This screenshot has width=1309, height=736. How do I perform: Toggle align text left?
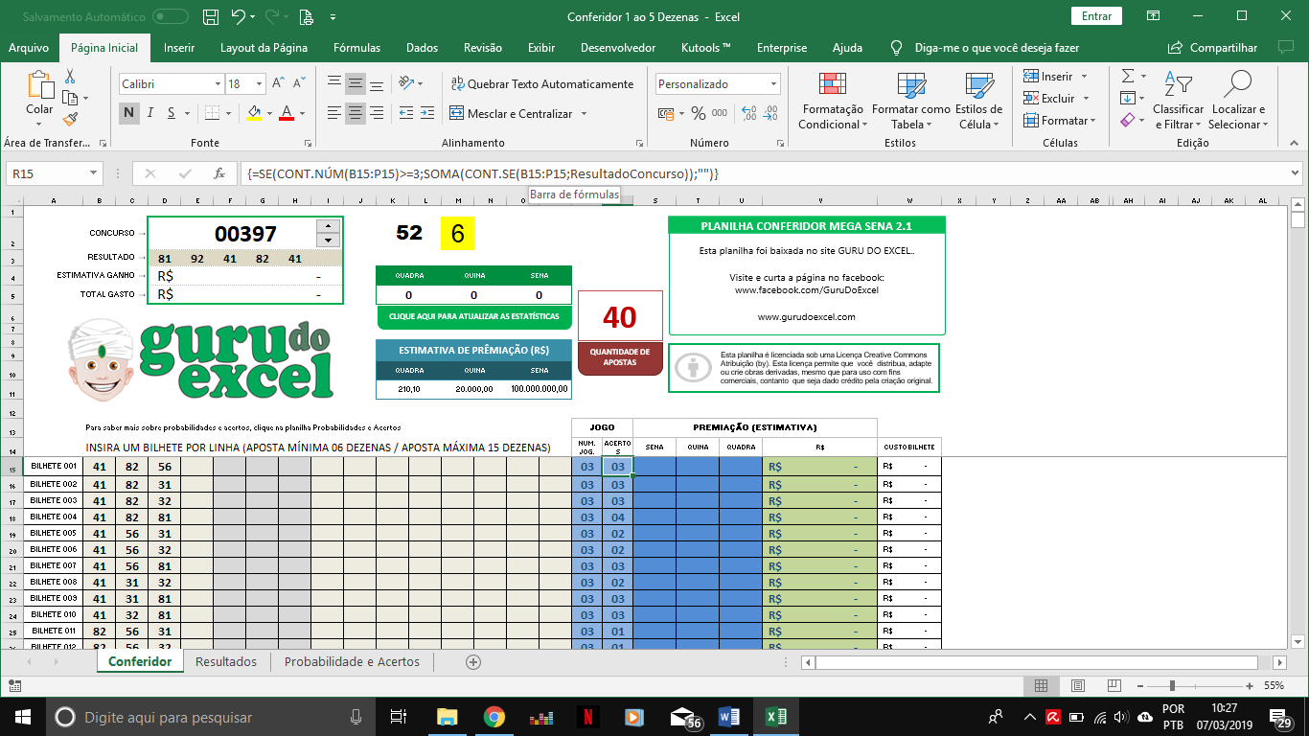tap(333, 113)
